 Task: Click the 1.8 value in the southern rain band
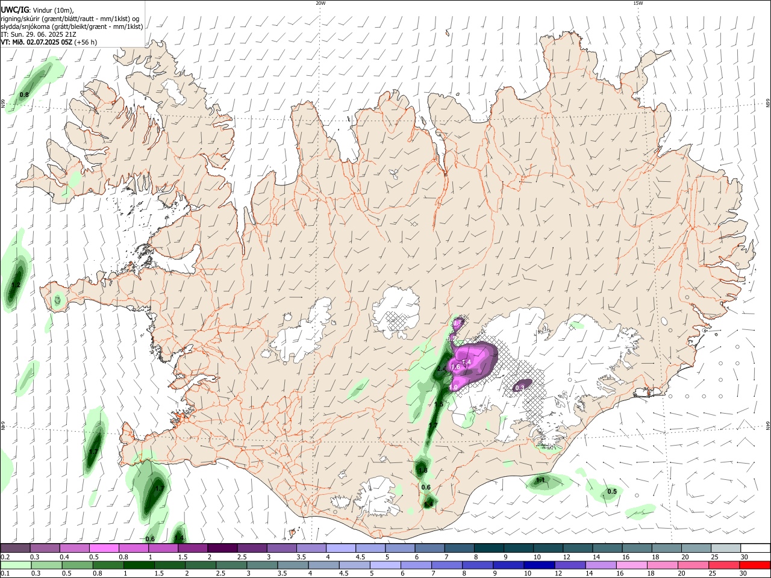pyautogui.click(x=423, y=471)
